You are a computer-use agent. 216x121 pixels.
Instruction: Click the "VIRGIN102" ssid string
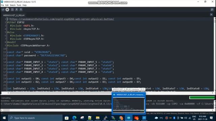[42, 52]
